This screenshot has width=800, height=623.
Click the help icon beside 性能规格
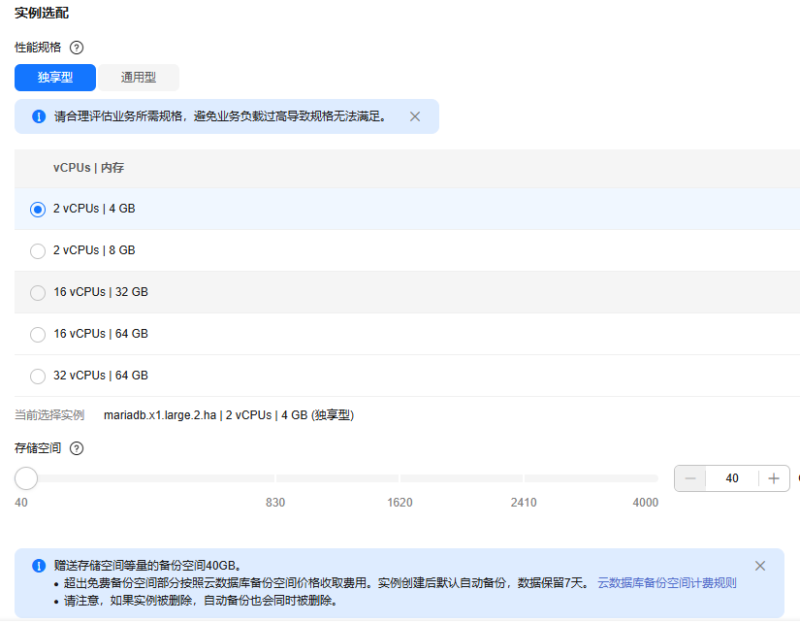(x=78, y=47)
